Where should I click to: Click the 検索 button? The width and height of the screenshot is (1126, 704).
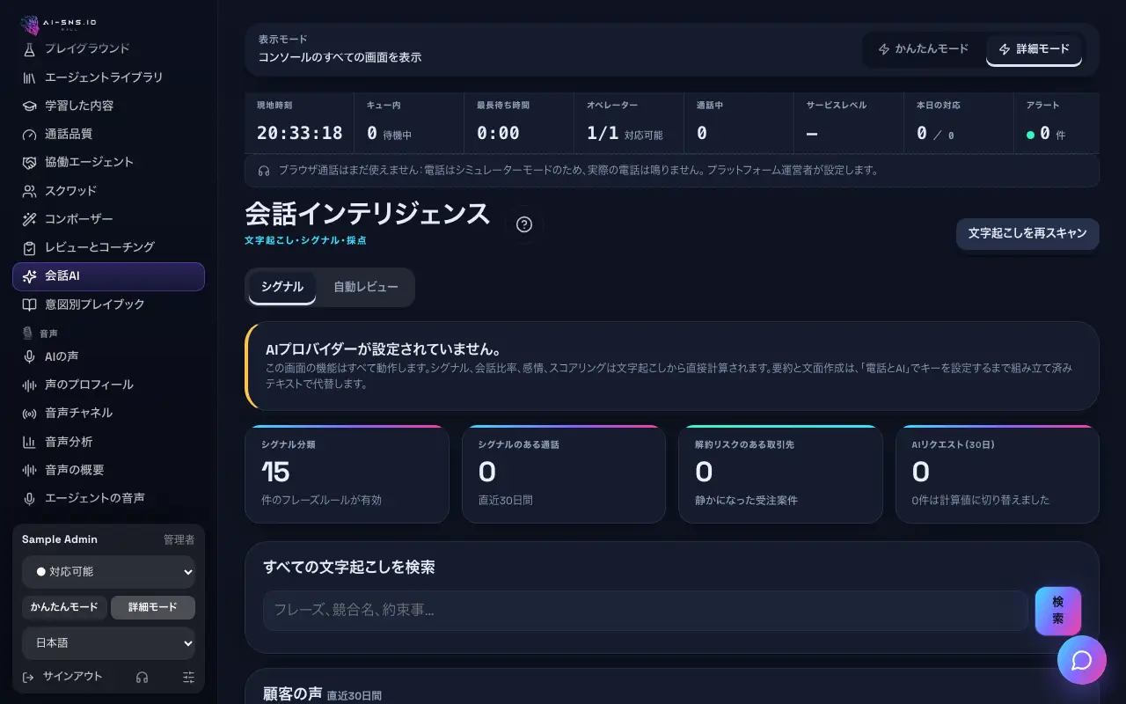click(1058, 611)
